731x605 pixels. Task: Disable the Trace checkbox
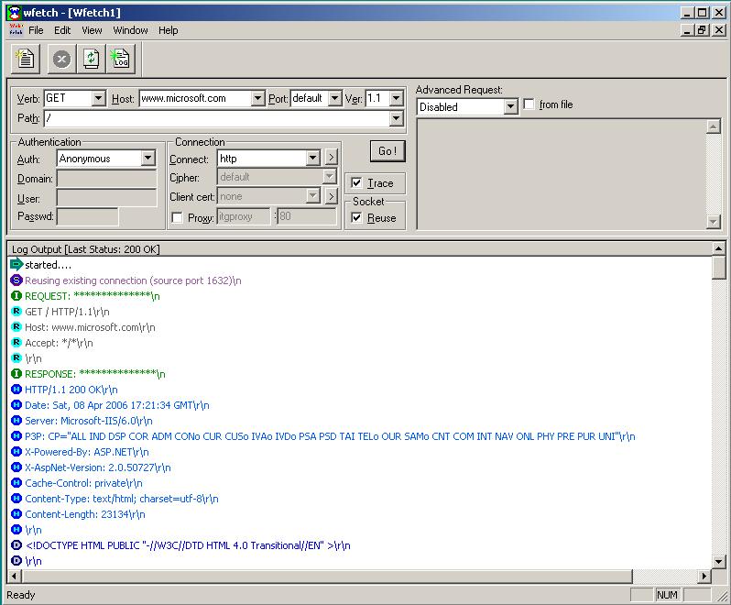click(x=356, y=182)
